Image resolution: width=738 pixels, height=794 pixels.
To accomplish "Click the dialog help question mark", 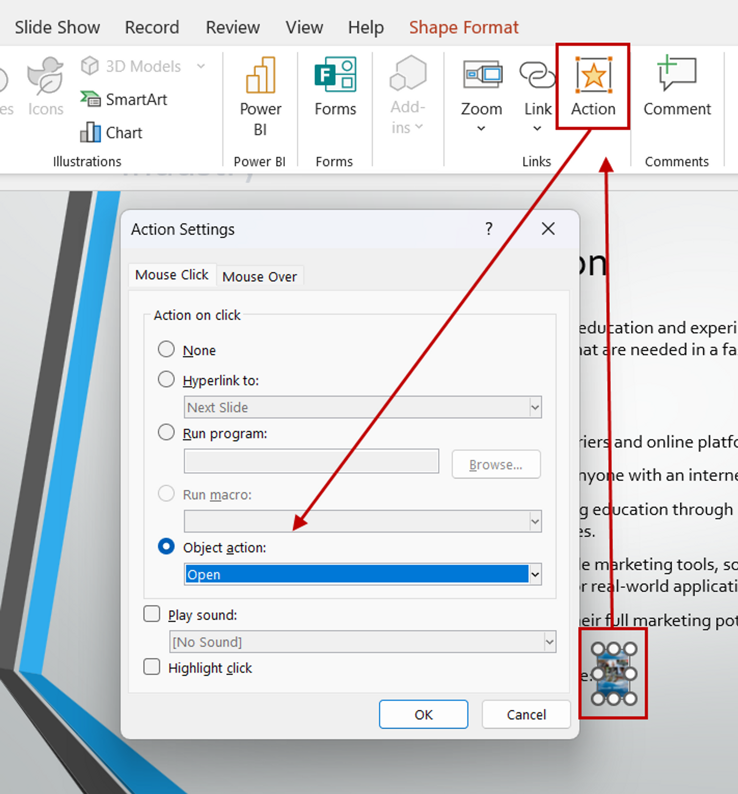I will [x=489, y=229].
